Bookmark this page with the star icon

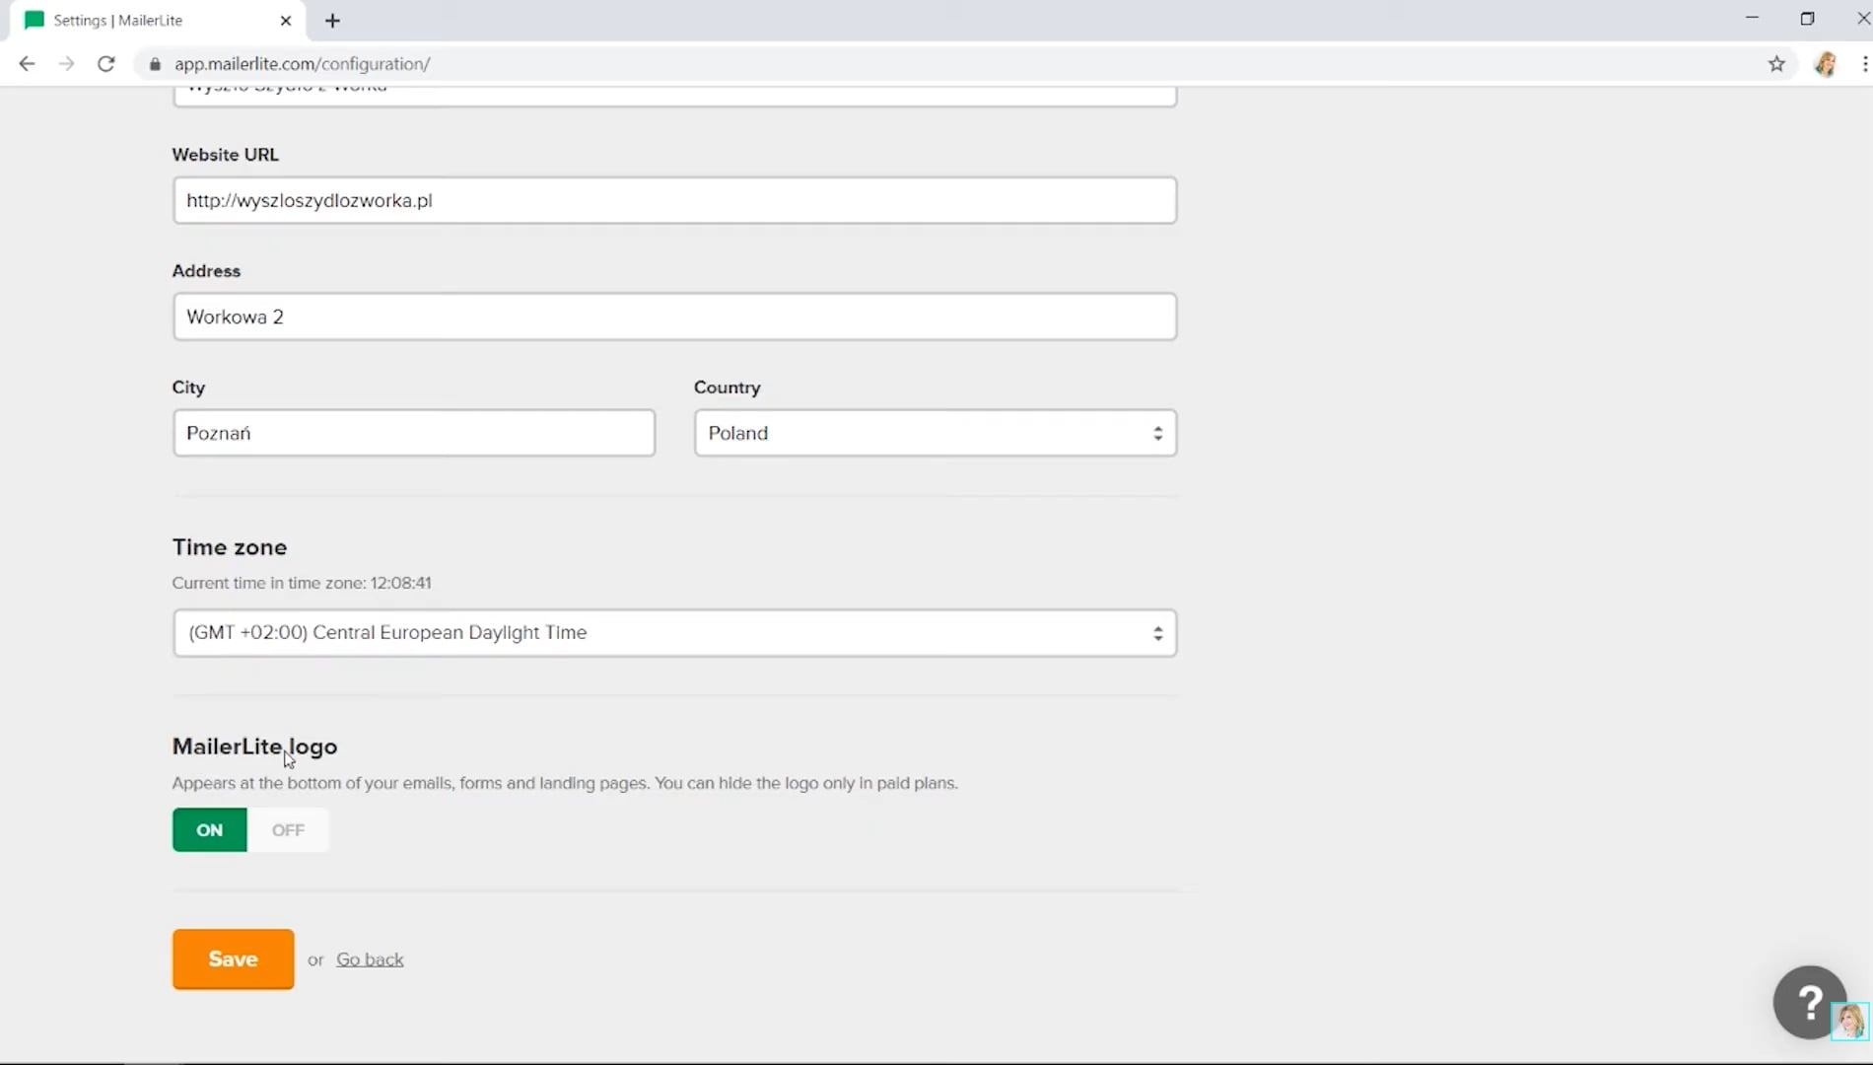point(1776,64)
